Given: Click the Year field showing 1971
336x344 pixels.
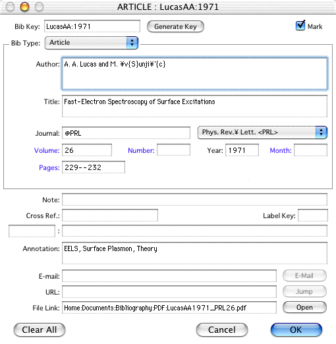Looking at the screenshot, I should [x=242, y=150].
